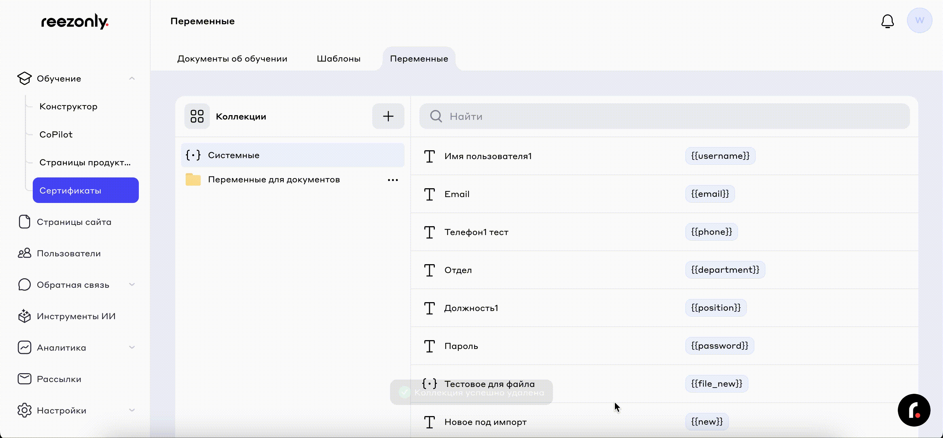Open the Reezonly chat widget button

pos(914,410)
